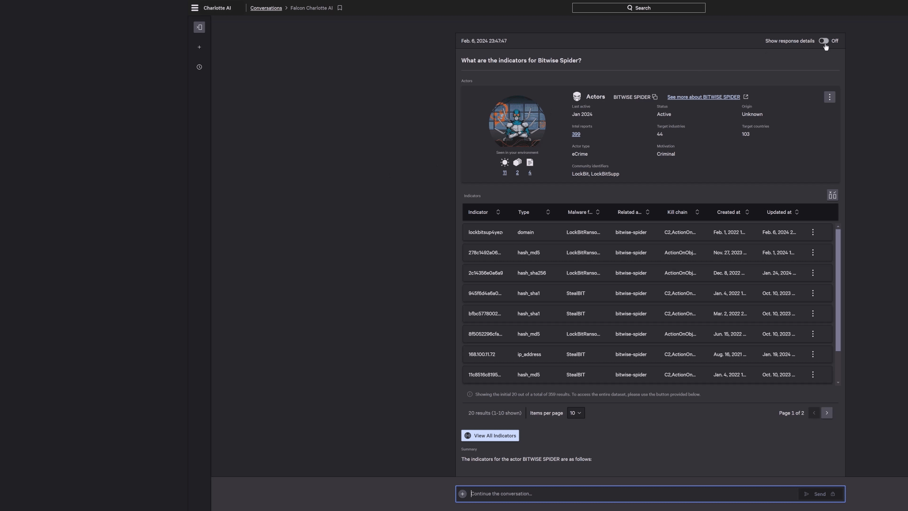Click the Falcon Charlotte AI breadcrumb text
The height and width of the screenshot is (511, 908).
[312, 8]
